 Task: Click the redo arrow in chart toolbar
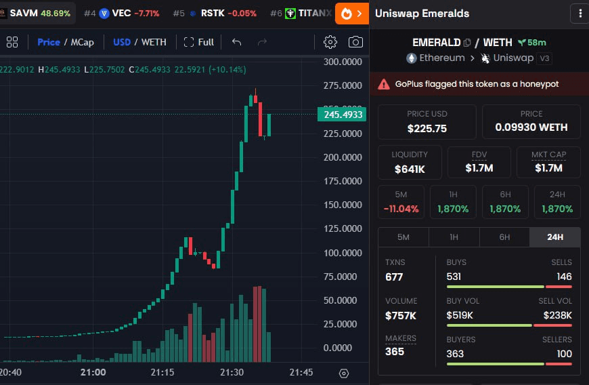point(262,42)
